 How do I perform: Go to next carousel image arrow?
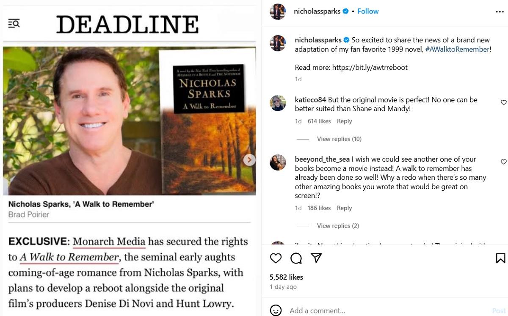click(249, 159)
